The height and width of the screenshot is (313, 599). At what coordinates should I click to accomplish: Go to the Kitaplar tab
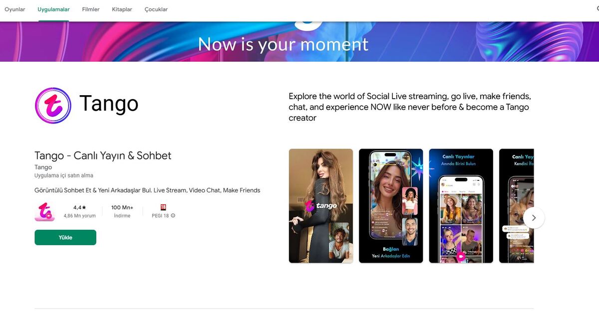point(122,9)
